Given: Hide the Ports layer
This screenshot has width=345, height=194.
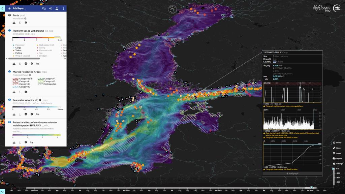Looking at the screenshot, I should click(9, 15).
